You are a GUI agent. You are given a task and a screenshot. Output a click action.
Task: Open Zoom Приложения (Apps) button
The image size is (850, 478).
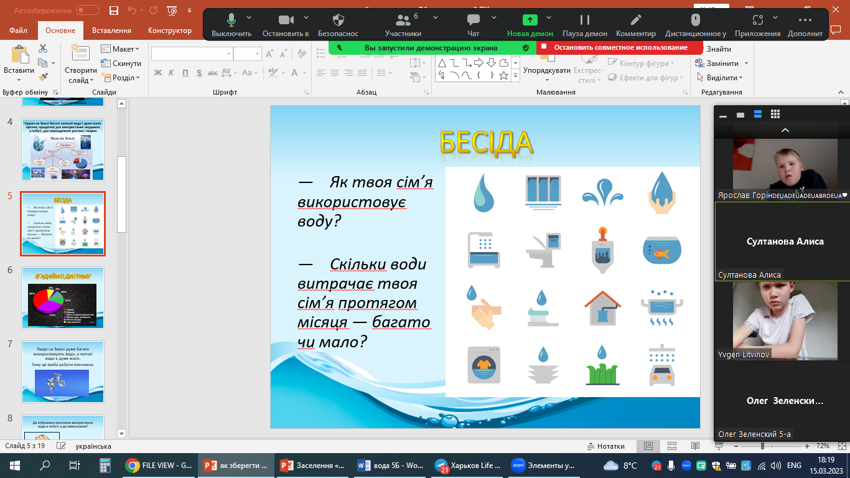757,26
